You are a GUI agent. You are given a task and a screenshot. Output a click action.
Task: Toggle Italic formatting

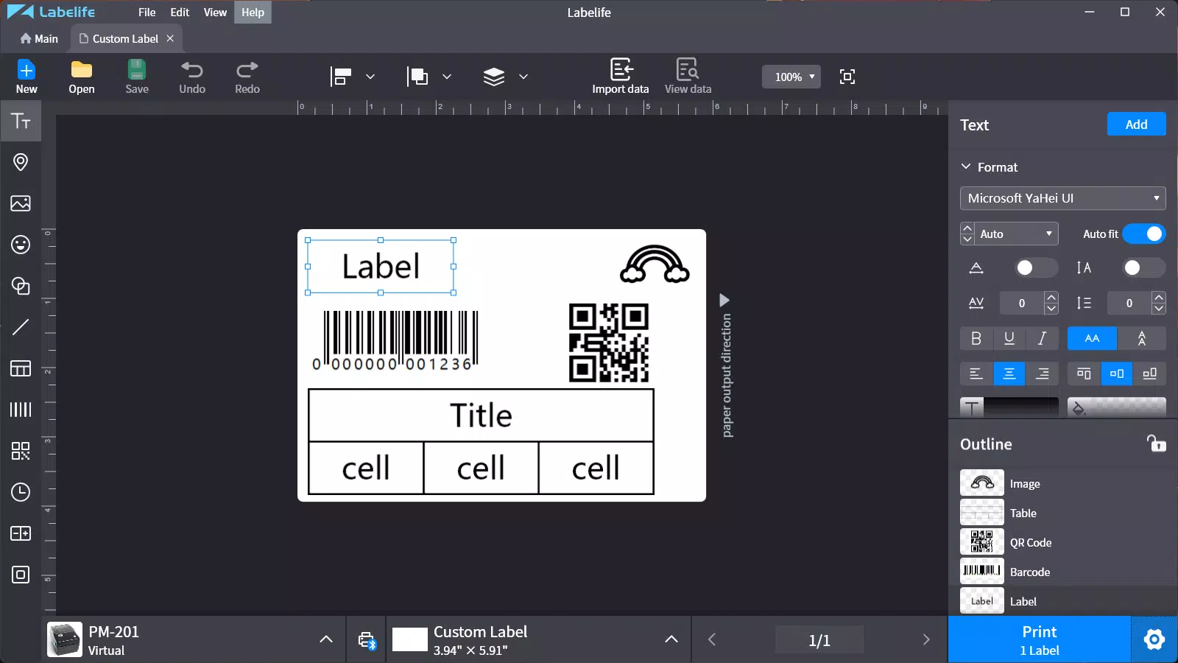(1042, 338)
